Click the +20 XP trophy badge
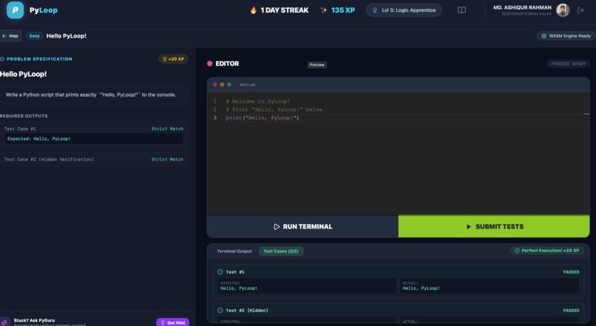Image resolution: width=596 pixels, height=326 pixels. point(173,59)
